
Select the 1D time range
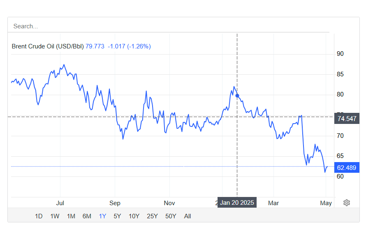click(39, 216)
